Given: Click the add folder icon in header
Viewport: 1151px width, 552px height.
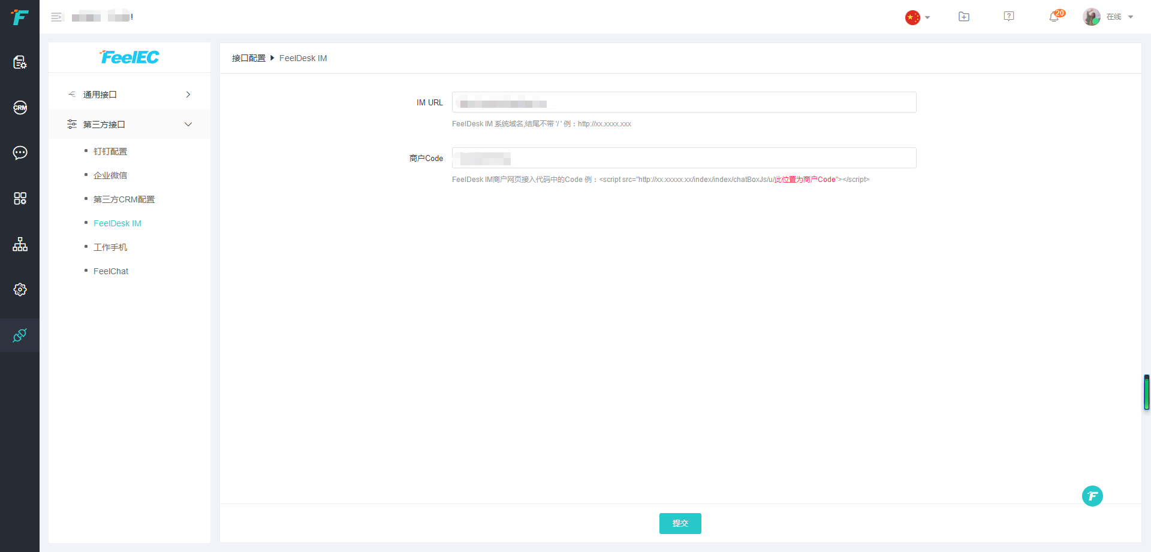Looking at the screenshot, I should [964, 17].
